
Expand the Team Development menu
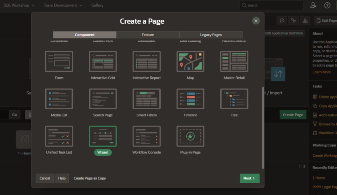[x=63, y=5]
